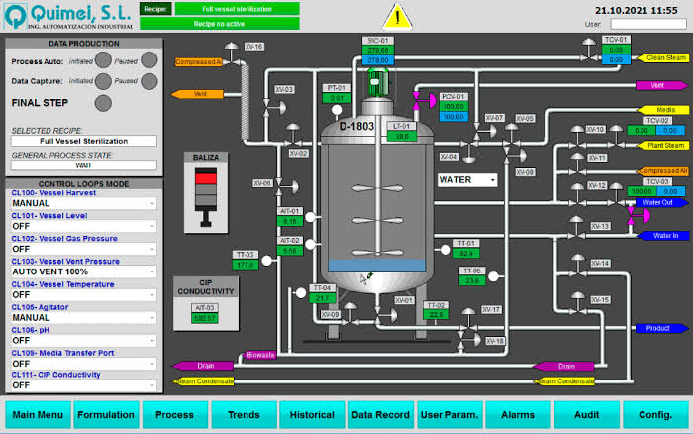The height and width of the screenshot is (434, 693).
Task: Open CL106 pH mode dropdown
Action: (83, 341)
